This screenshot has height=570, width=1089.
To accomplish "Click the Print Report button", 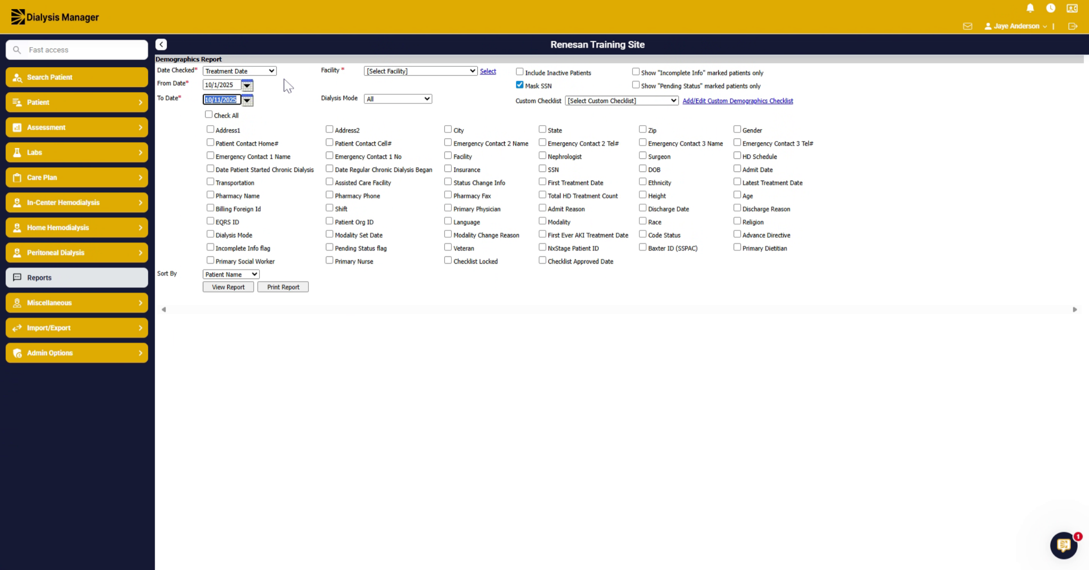I will tap(283, 287).
